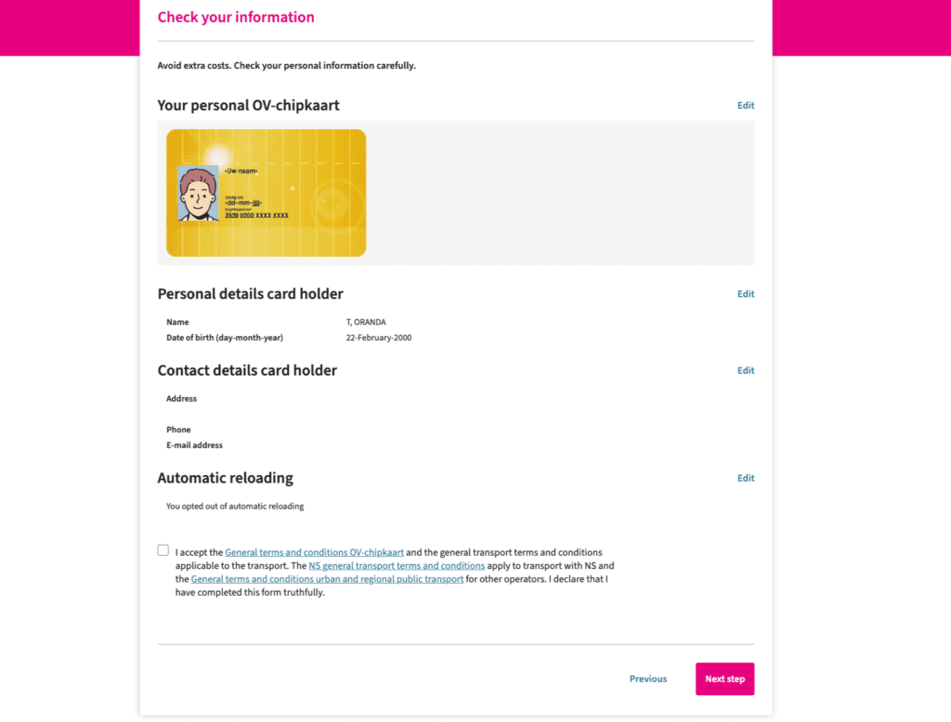Viewport: 951px width, 722px height.
Task: Open General terms and conditions OV-chipkaart link
Action: coord(314,552)
